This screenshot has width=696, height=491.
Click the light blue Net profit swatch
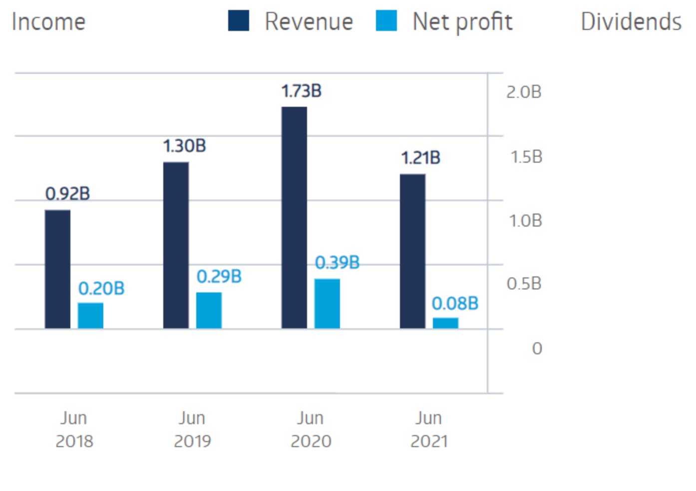pos(386,21)
